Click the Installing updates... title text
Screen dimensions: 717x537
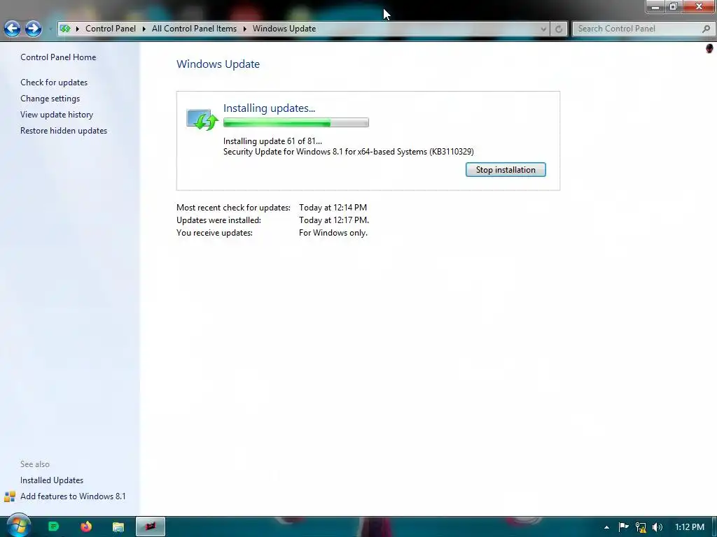point(269,108)
